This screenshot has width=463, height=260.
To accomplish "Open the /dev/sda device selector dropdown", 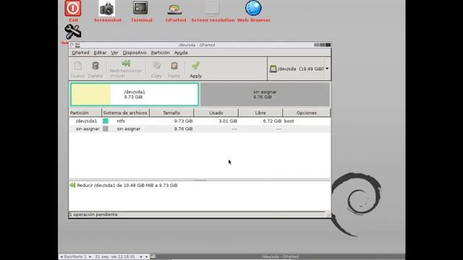I will [299, 69].
